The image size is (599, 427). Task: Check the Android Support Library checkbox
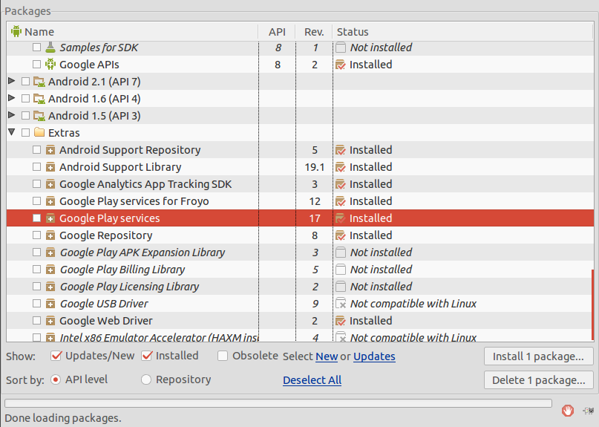click(x=36, y=166)
